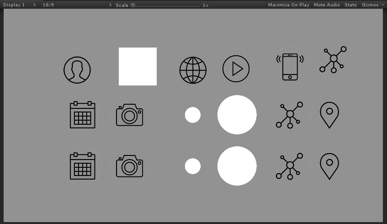The height and width of the screenshot is (224, 387).
Task: Click the user profile silhouette icon
Action: [x=77, y=70]
